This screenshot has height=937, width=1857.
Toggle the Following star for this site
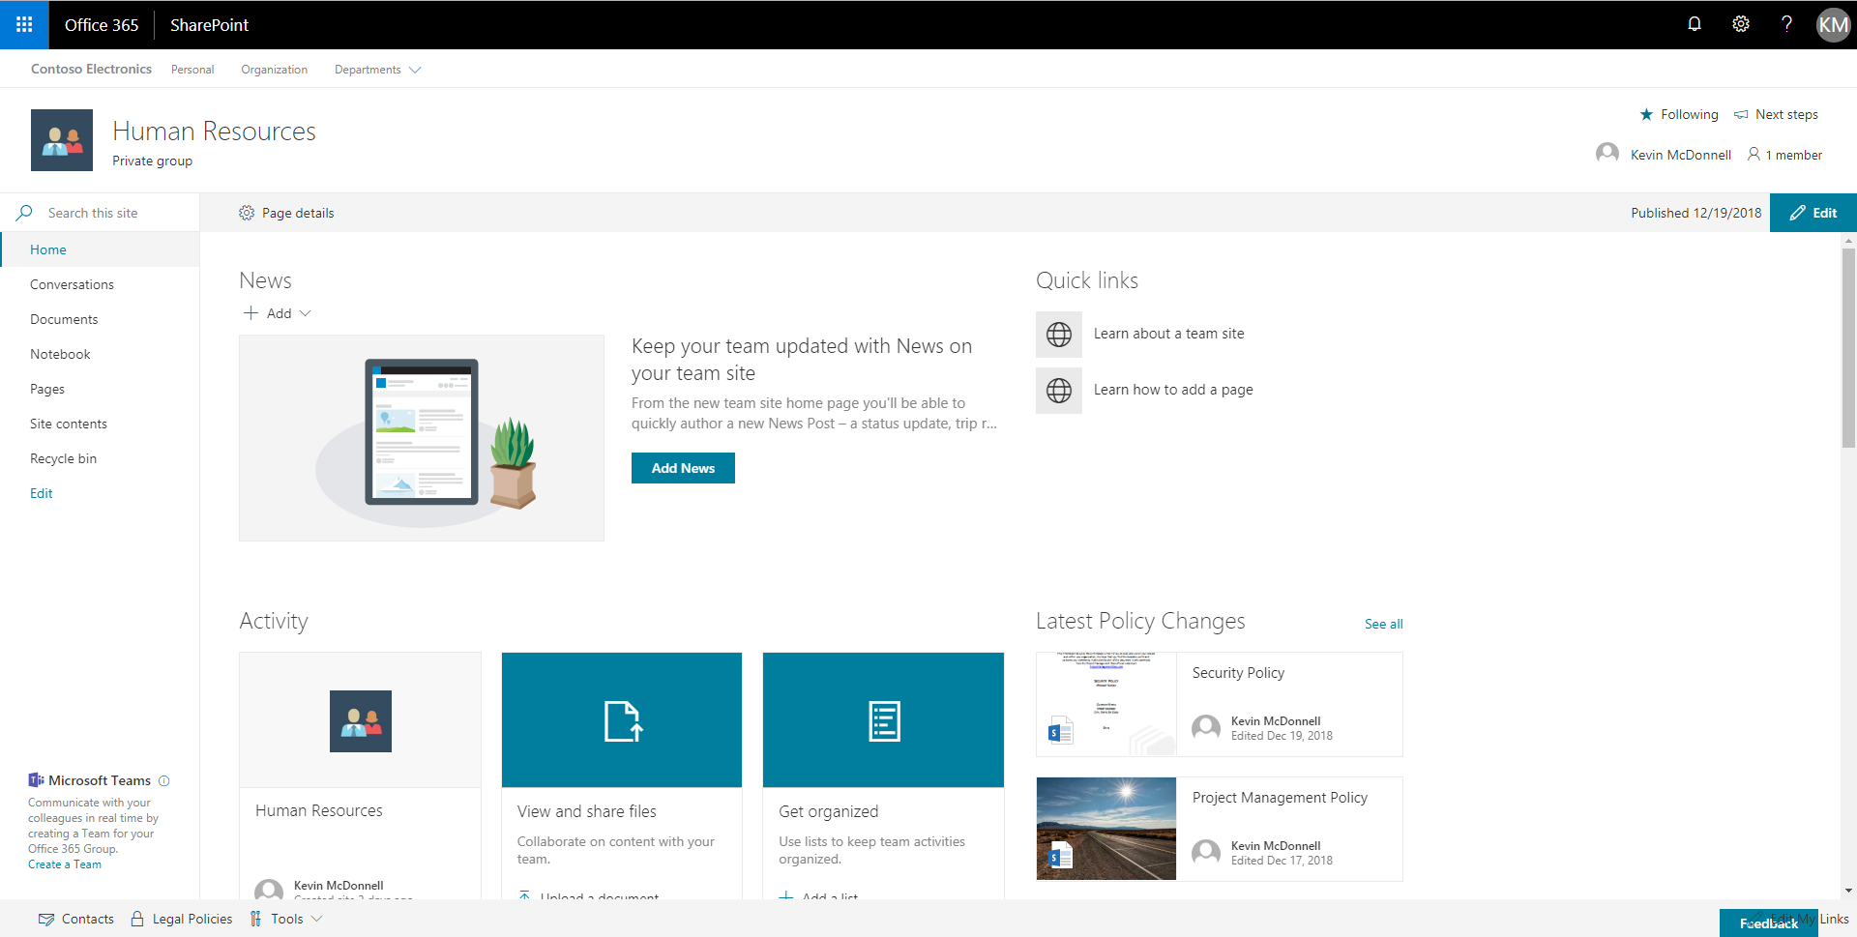click(1646, 115)
